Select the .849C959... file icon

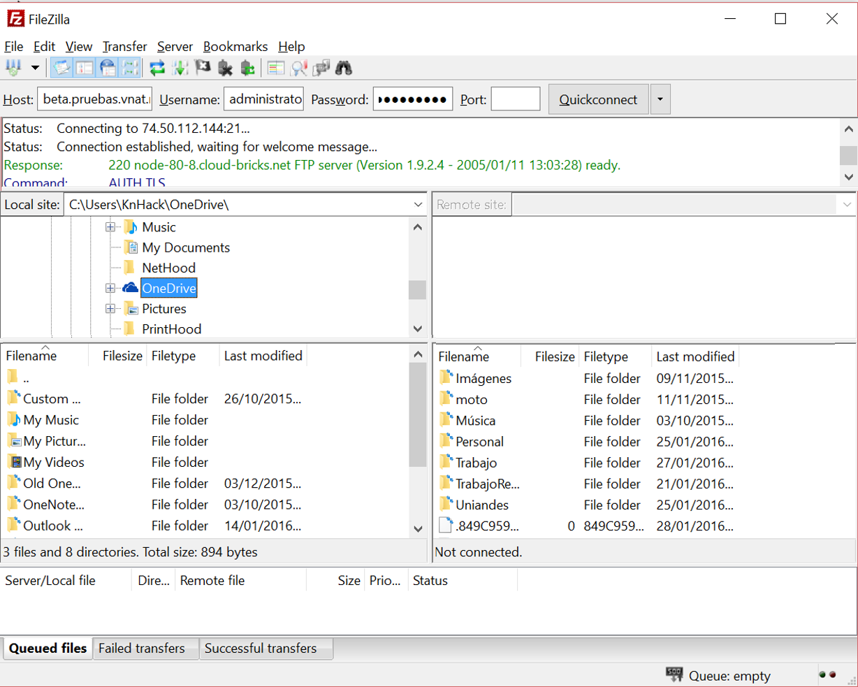point(446,526)
